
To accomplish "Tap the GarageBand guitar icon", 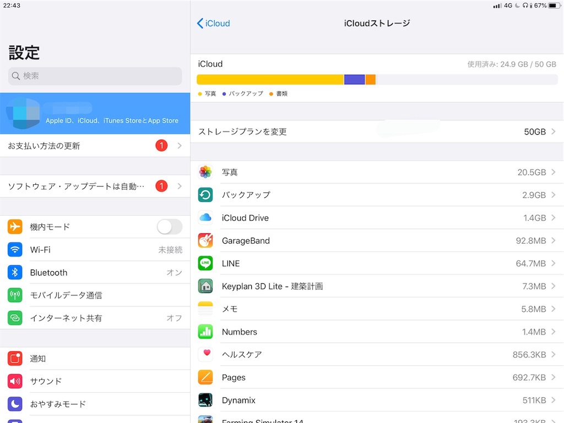I will (205, 240).
